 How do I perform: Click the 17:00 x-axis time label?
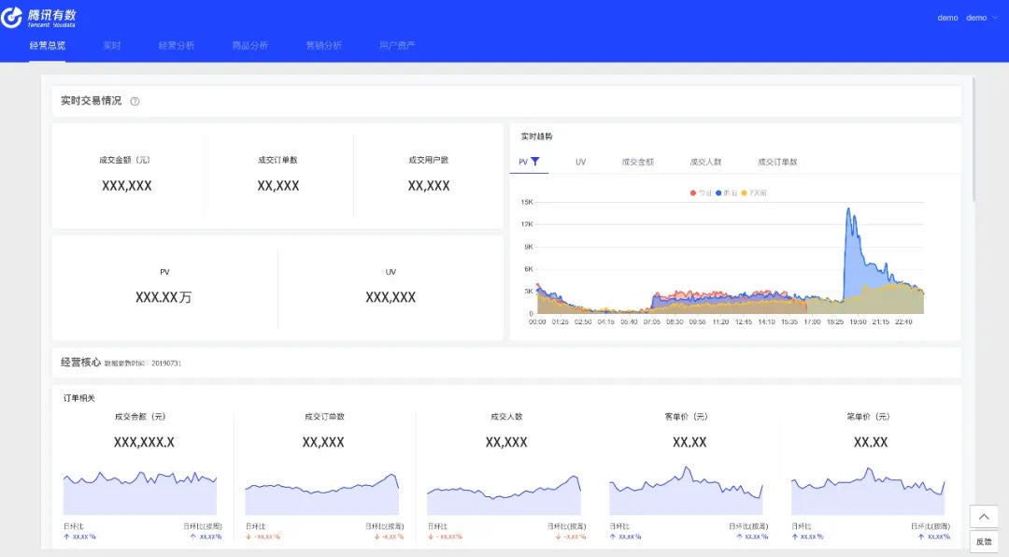(812, 321)
